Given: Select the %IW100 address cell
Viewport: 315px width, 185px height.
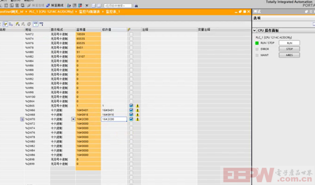Looking at the screenshot, I should [x=37, y=97].
